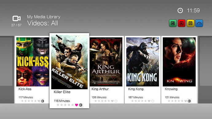This screenshot has height=119, width=212.
Task: Set star rating on Killer Elite
Action: click(65, 105)
